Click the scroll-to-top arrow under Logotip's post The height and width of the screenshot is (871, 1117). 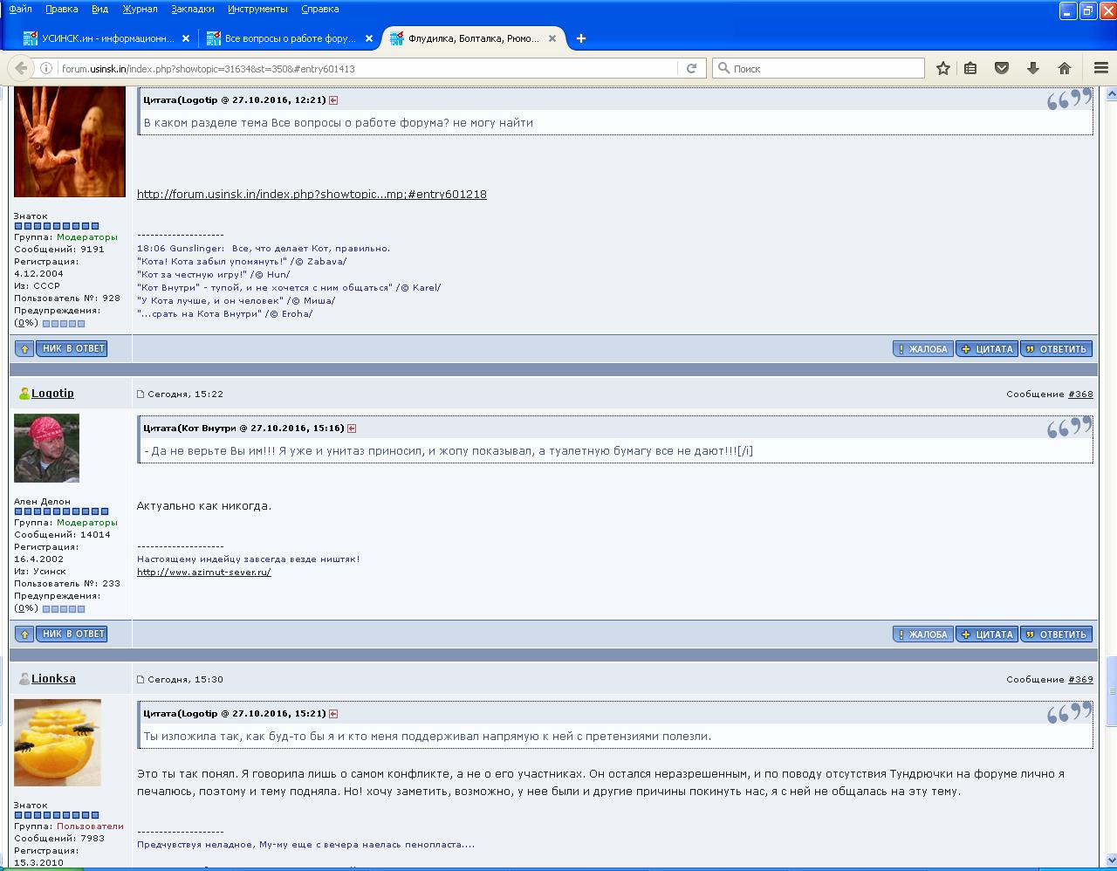point(24,634)
